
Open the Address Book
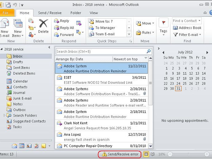[187, 28]
